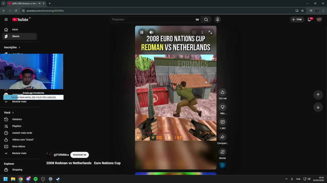Expand the Inscrições section
This screenshot has width=327, height=183.
coord(12,47)
